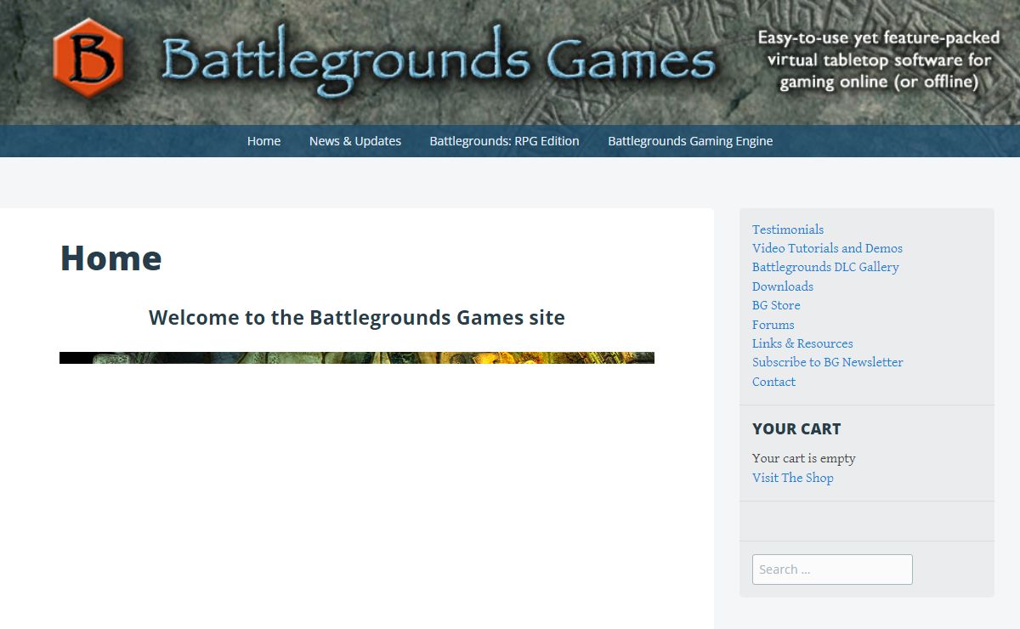Visit the Battlegrounds DLC Gallery link
This screenshot has width=1020, height=629.
825,267
